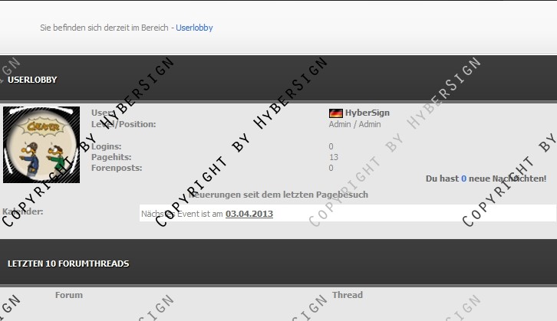Click the Admin / Admin position text
Image resolution: width=557 pixels, height=321 pixels.
coord(354,124)
